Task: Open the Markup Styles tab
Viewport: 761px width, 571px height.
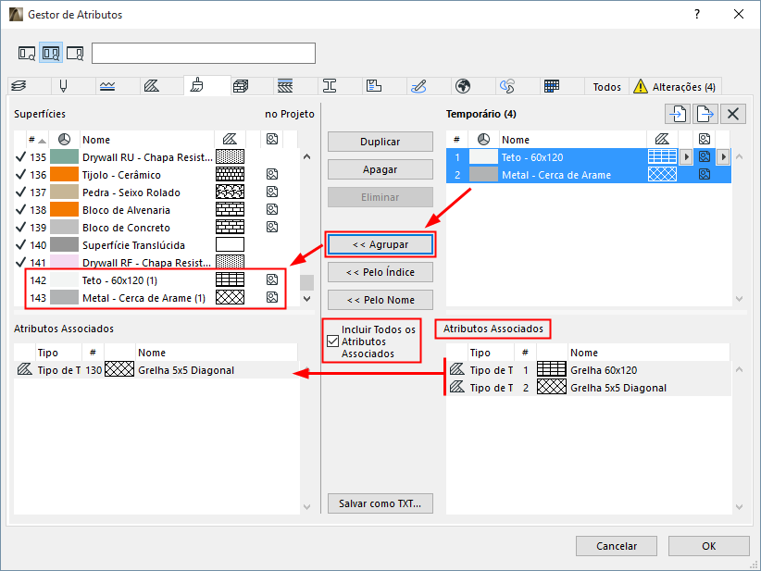Action: (x=418, y=86)
